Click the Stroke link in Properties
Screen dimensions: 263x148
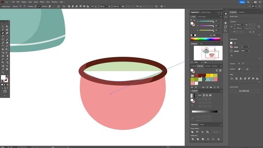click(x=236, y=47)
